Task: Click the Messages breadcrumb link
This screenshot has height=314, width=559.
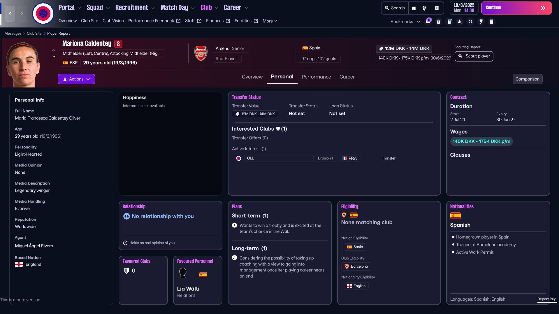Action: (x=13, y=34)
